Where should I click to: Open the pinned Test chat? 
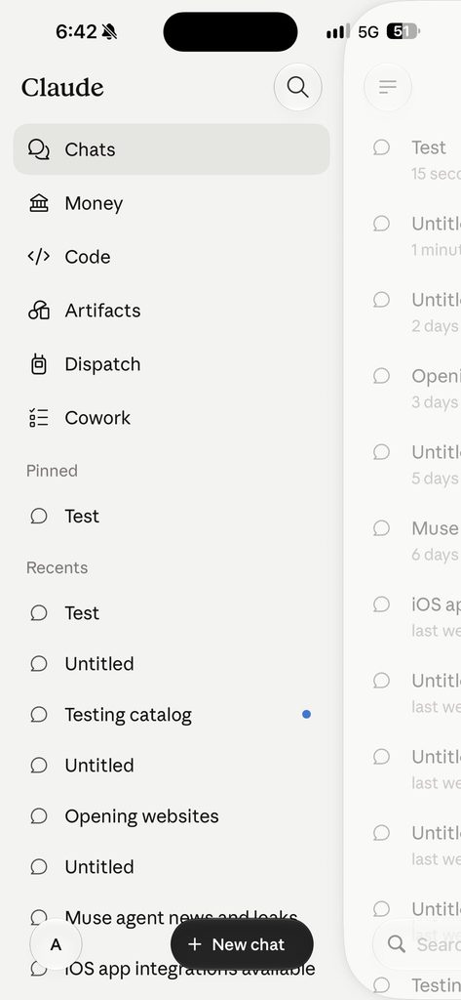(x=172, y=516)
